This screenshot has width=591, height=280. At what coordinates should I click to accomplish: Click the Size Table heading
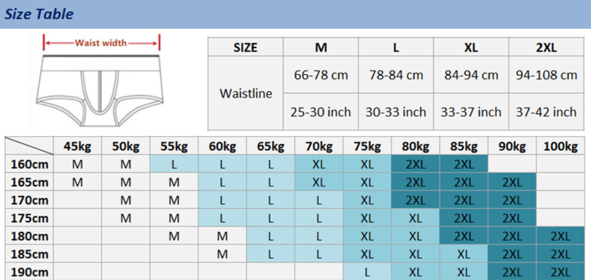(39, 14)
